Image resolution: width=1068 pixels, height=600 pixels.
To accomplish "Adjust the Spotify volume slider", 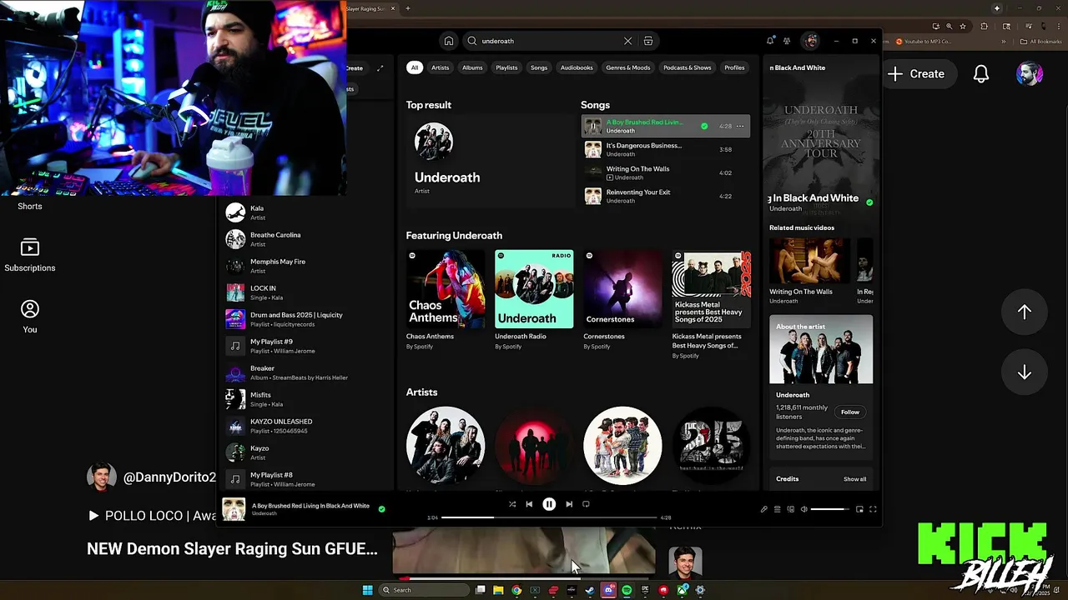I will coord(830,509).
